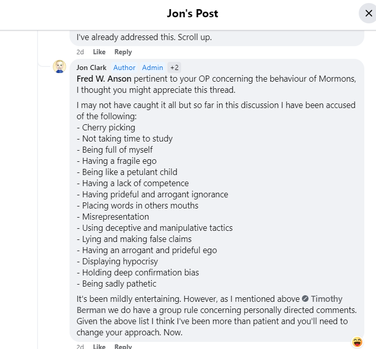Click the "I've already addressed this. Scroll up." text
The image size is (376, 349).
[144, 37]
